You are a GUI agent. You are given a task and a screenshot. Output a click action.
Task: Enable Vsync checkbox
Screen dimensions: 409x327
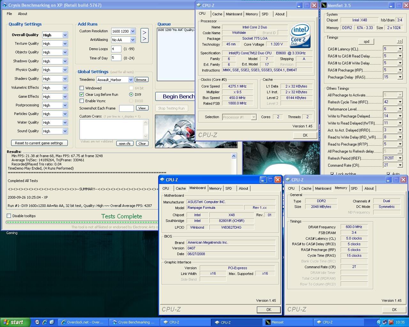[81, 101]
